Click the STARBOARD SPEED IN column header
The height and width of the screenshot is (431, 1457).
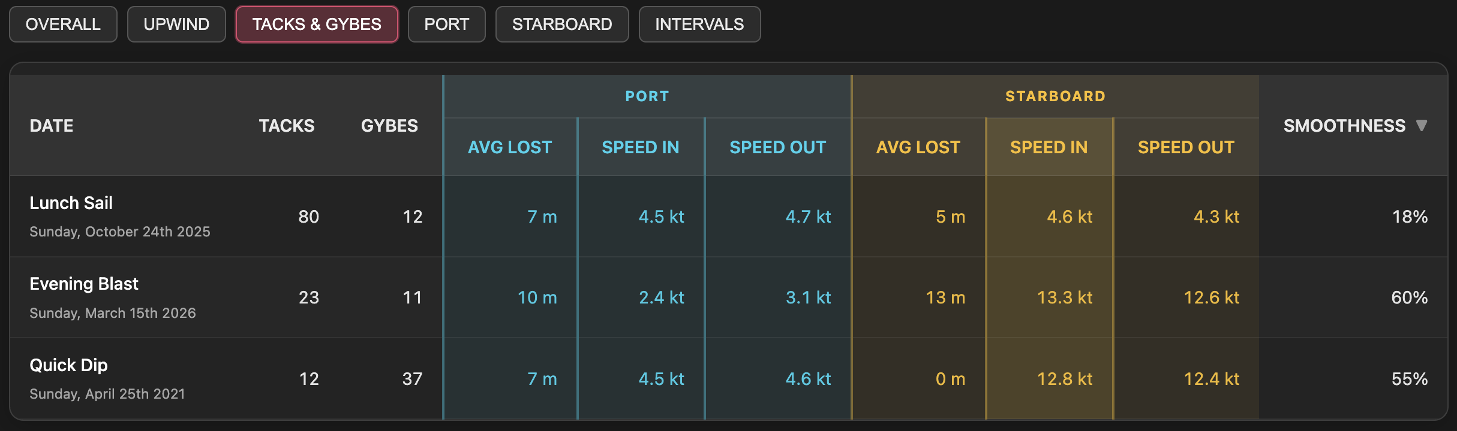(1049, 147)
